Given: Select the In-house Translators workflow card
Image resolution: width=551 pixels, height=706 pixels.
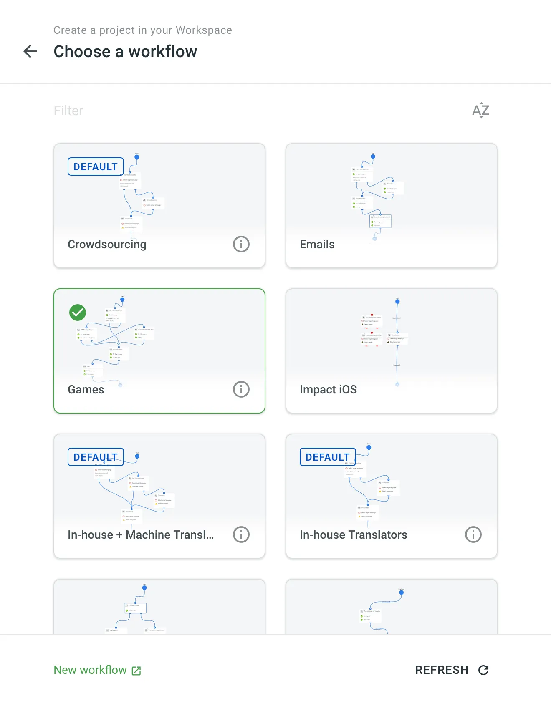Looking at the screenshot, I should tap(391, 494).
